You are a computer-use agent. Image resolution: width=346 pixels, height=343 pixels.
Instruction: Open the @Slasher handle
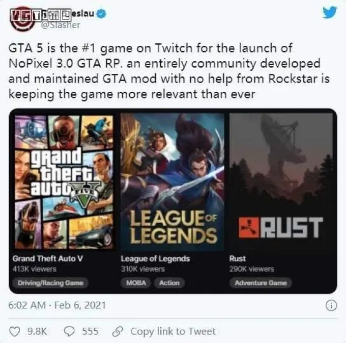pyautogui.click(x=61, y=25)
